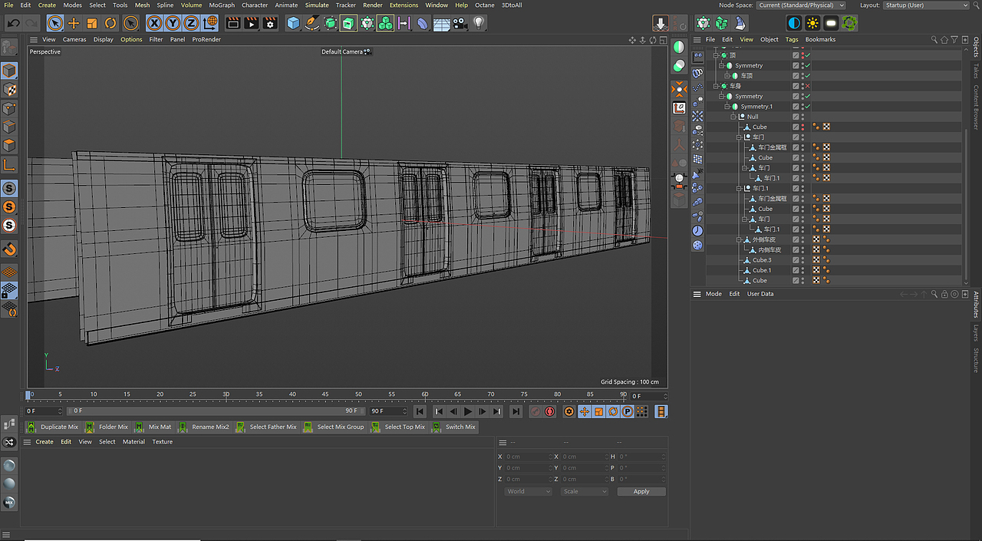This screenshot has width=982, height=541.
Task: Toggle the X axis lock
Action: tap(154, 23)
